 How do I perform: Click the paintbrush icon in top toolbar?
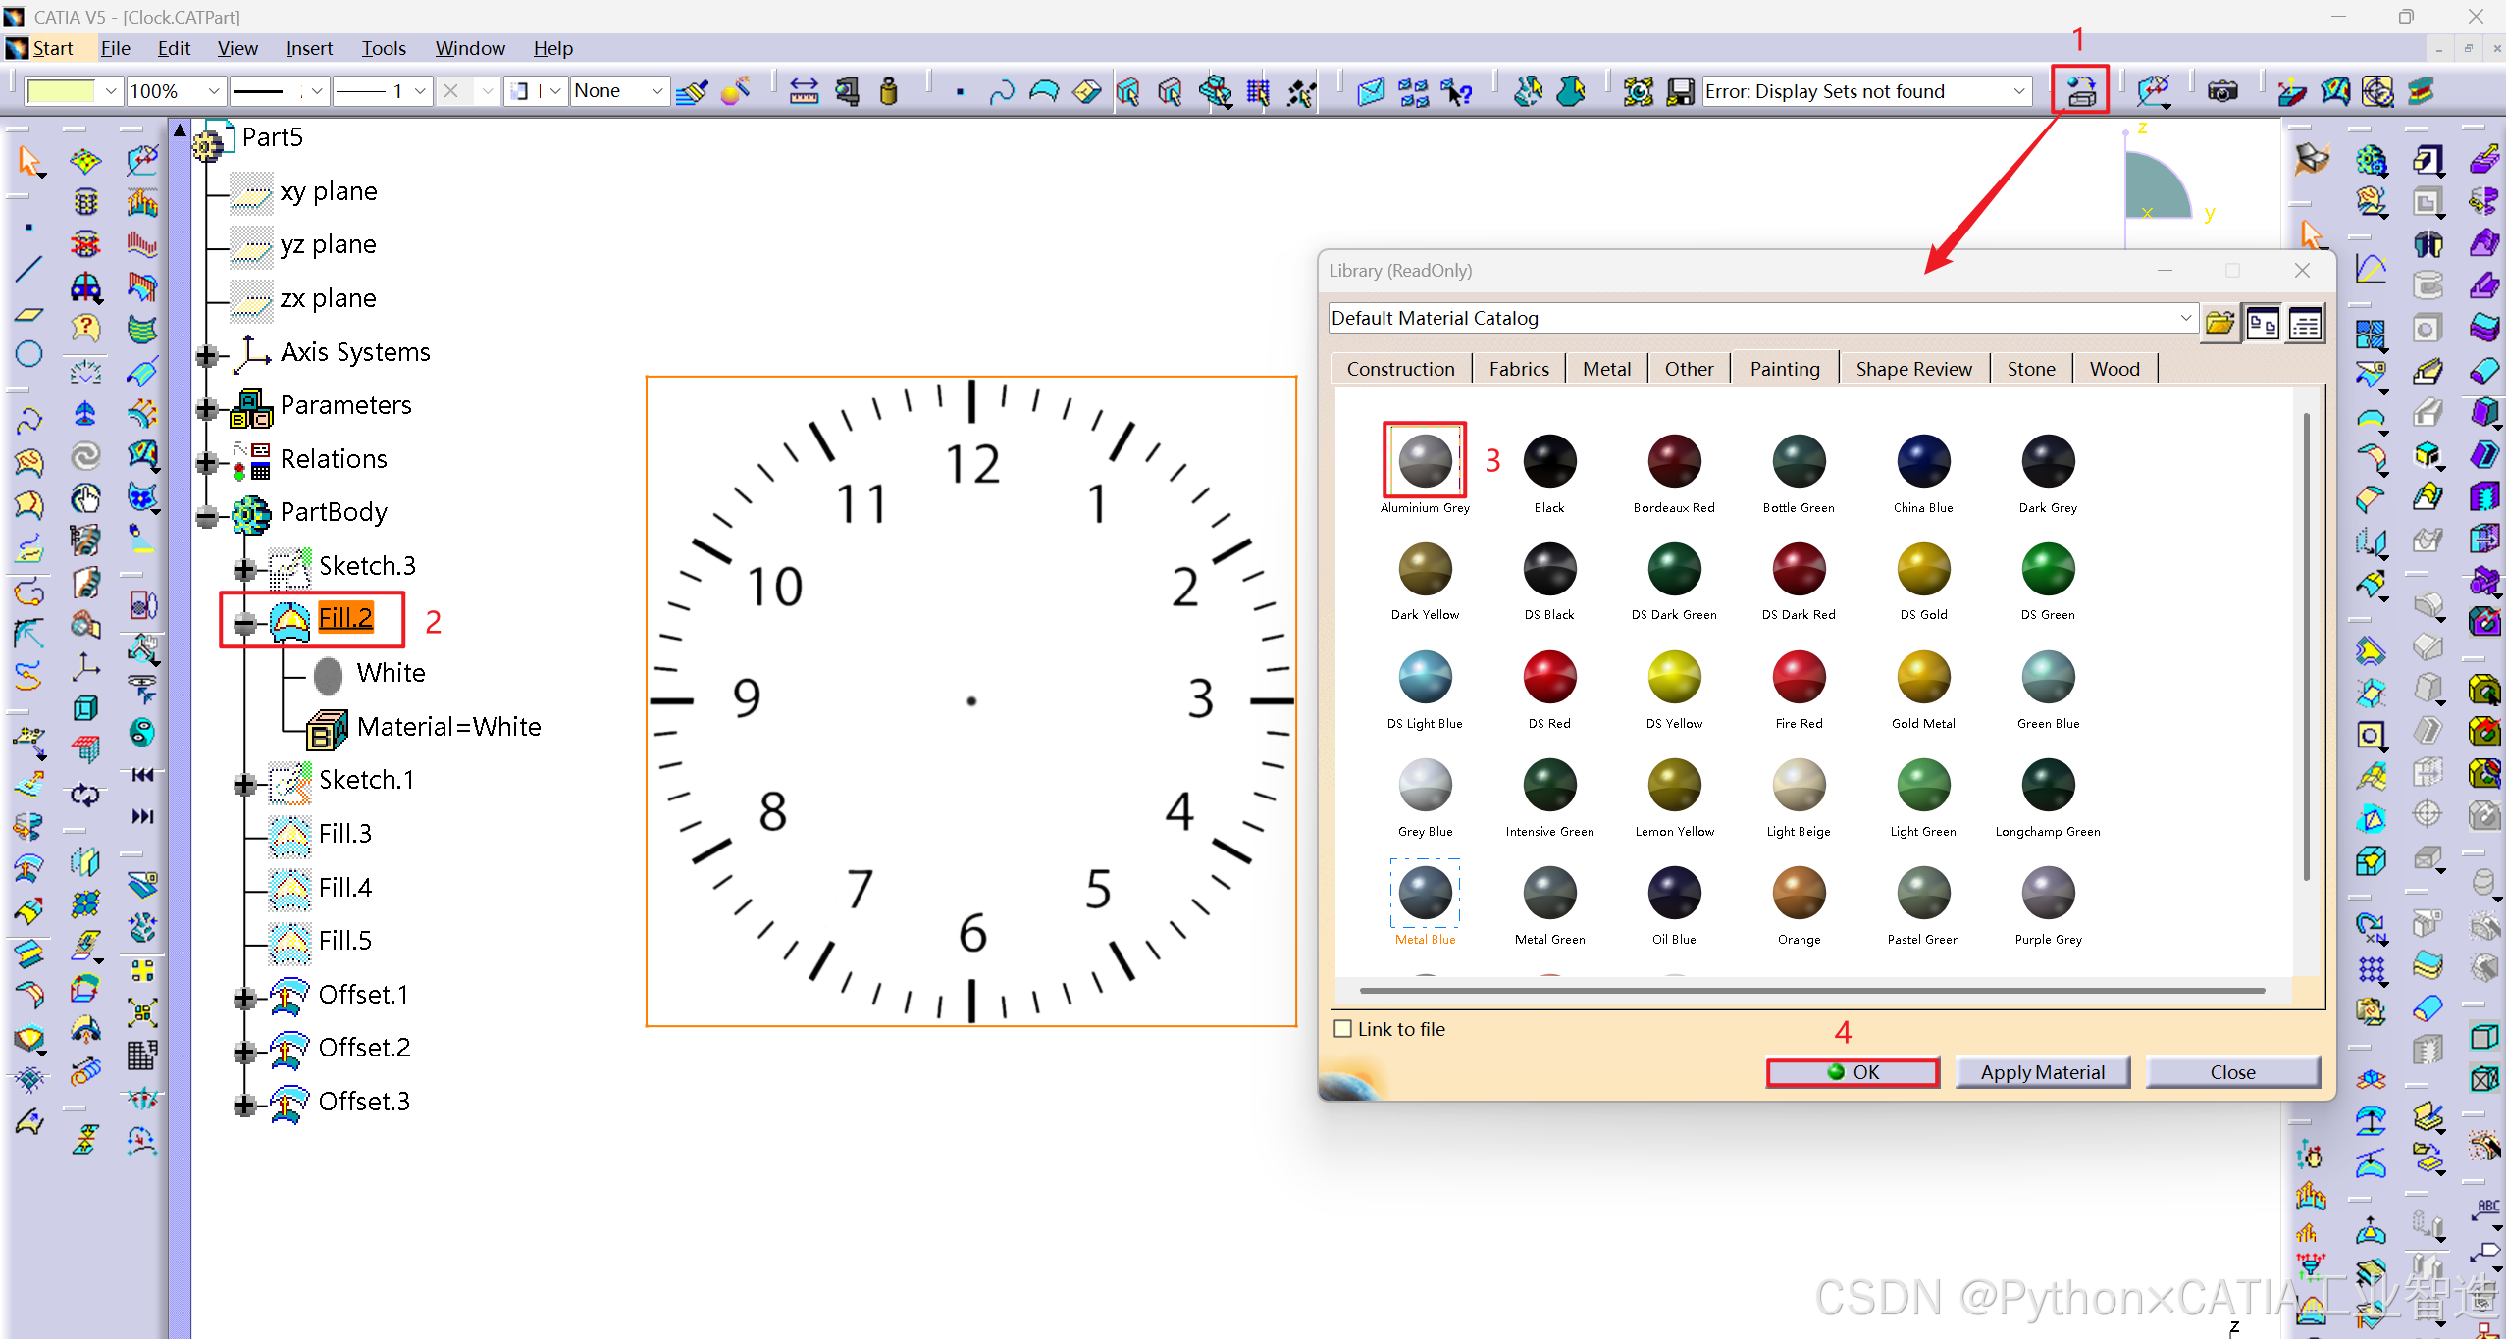(692, 91)
